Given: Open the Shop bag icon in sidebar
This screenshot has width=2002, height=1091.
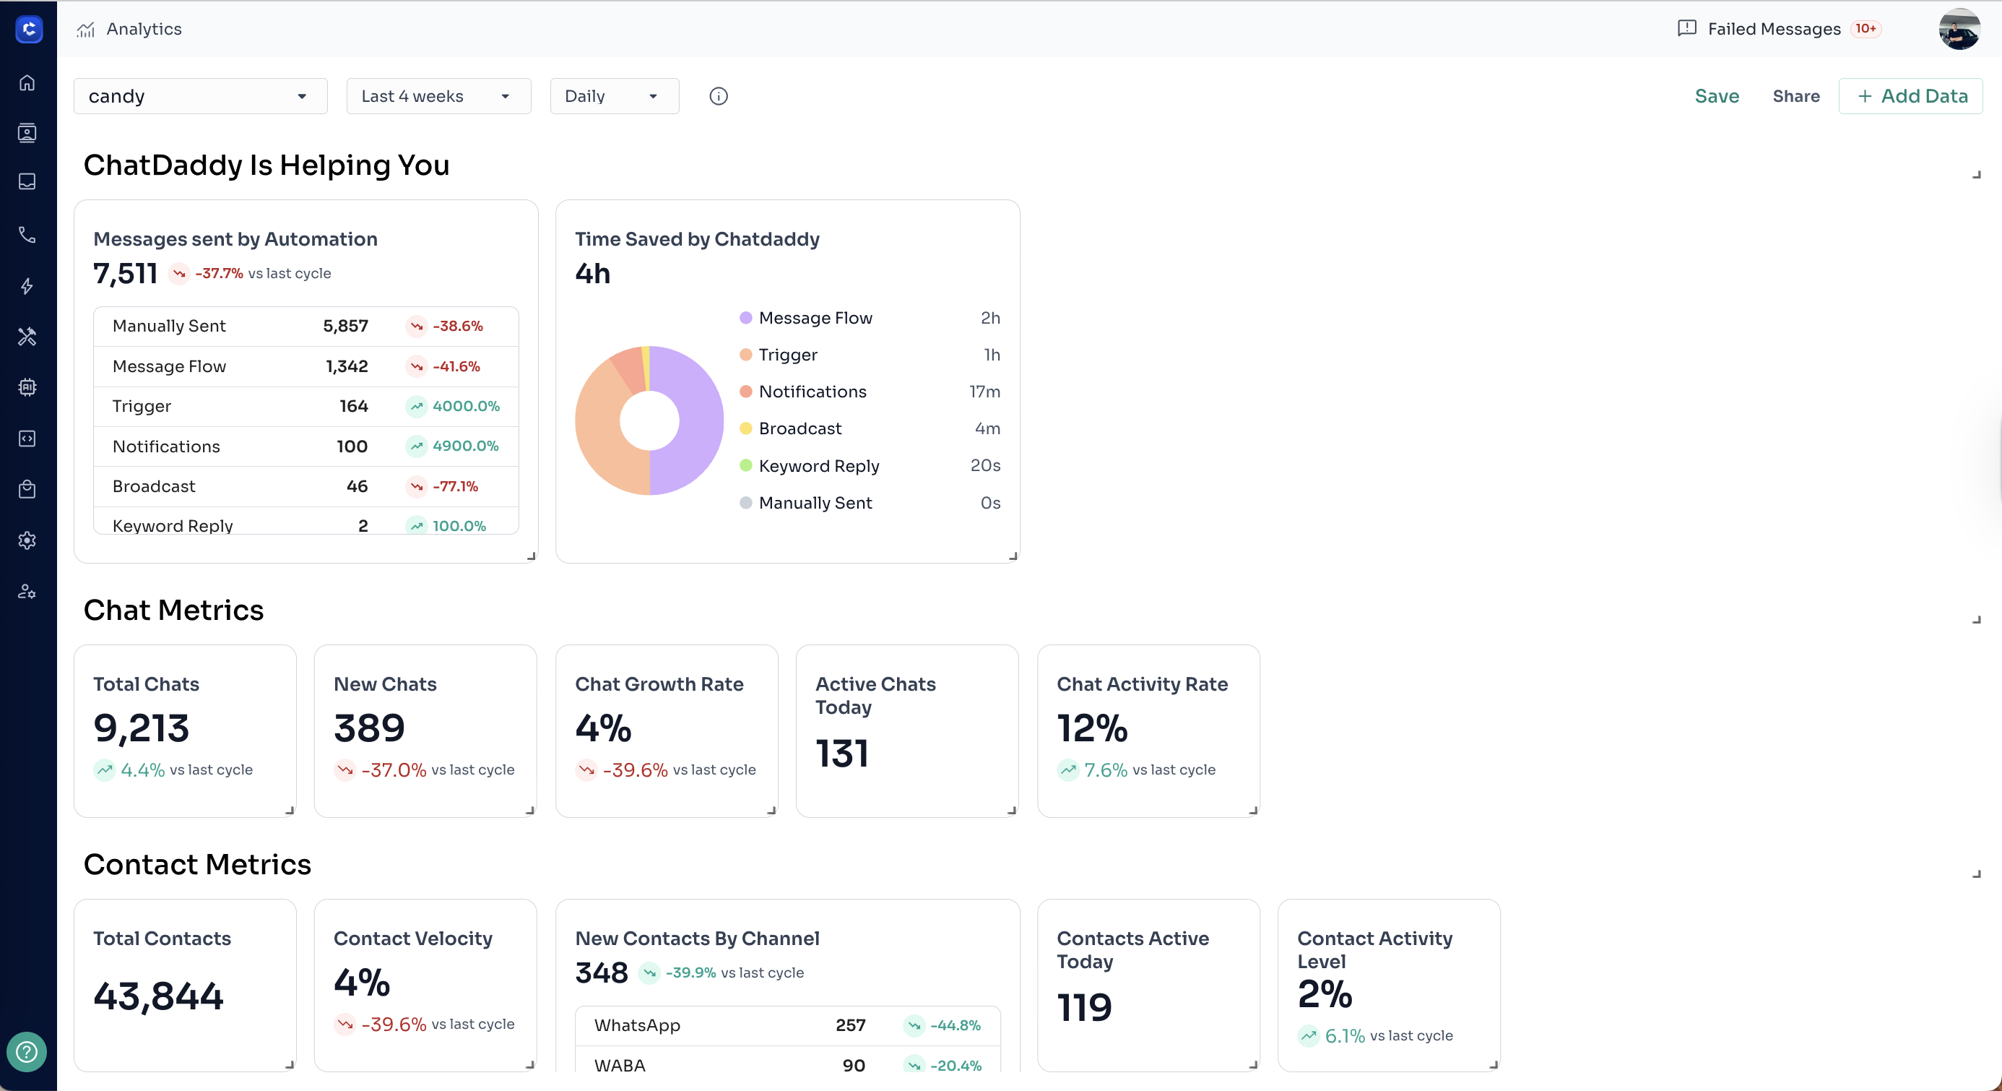Looking at the screenshot, I should pos(27,489).
